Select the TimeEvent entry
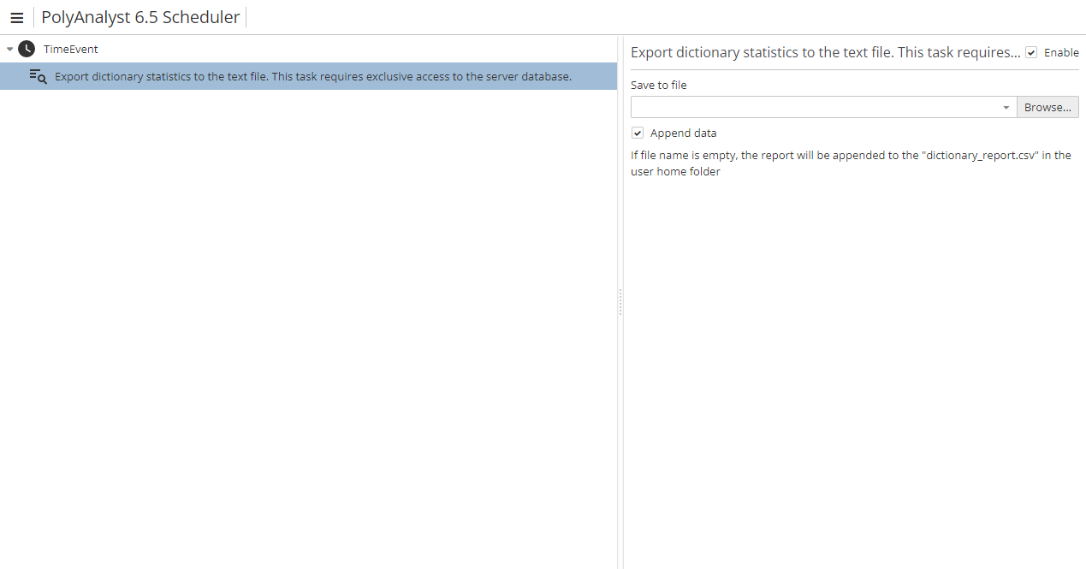Viewport: 1086px width, 569px height. pyautogui.click(x=70, y=49)
